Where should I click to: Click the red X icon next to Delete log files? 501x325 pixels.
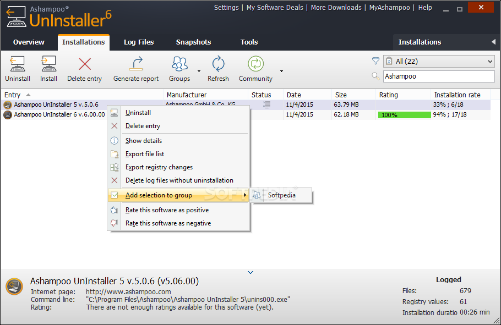click(115, 180)
